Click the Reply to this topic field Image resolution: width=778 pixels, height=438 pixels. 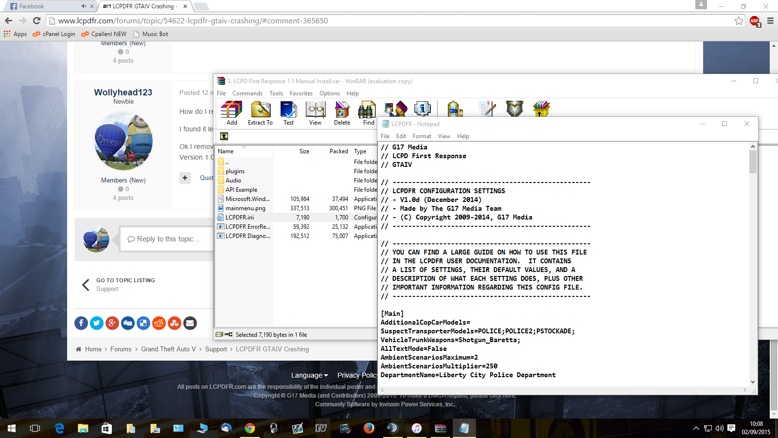pyautogui.click(x=167, y=239)
